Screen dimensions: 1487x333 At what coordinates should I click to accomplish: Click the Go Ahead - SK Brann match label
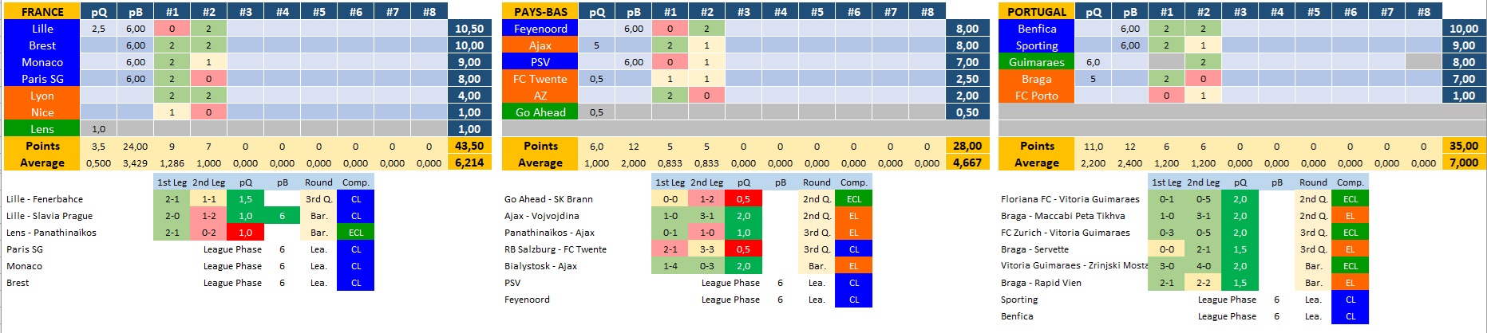(548, 199)
